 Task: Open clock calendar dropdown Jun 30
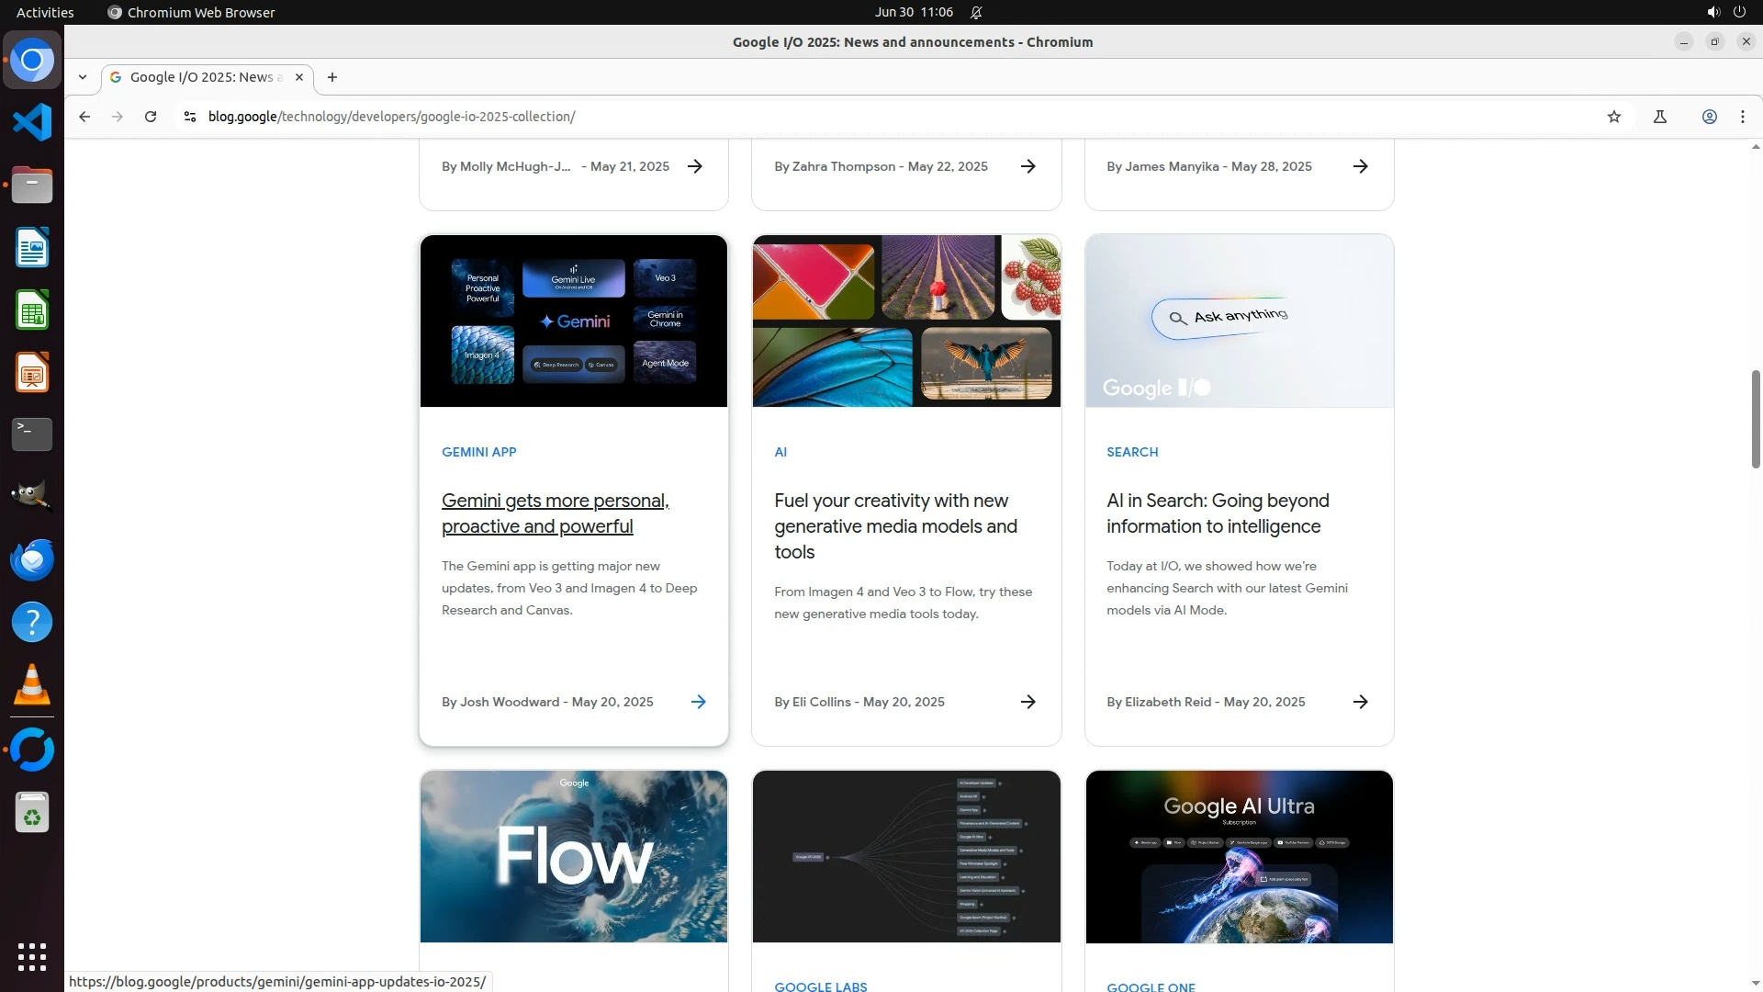click(x=913, y=12)
